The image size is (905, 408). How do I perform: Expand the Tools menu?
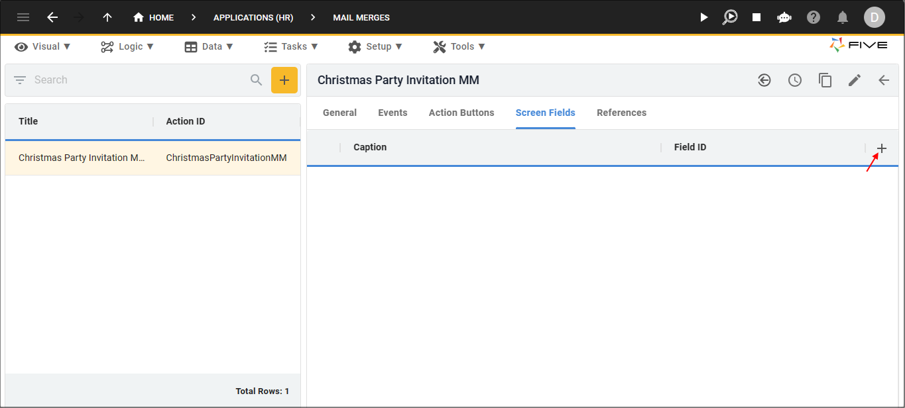pyautogui.click(x=459, y=46)
